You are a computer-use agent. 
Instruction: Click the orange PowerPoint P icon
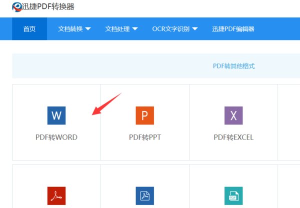point(145,115)
